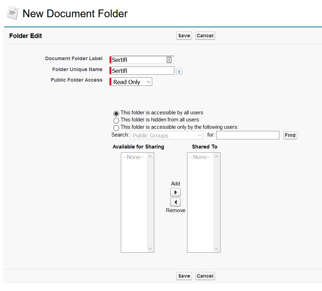The image size is (322, 291).
Task: Click the 'Available for Sharing' heading text
Action: [138, 147]
